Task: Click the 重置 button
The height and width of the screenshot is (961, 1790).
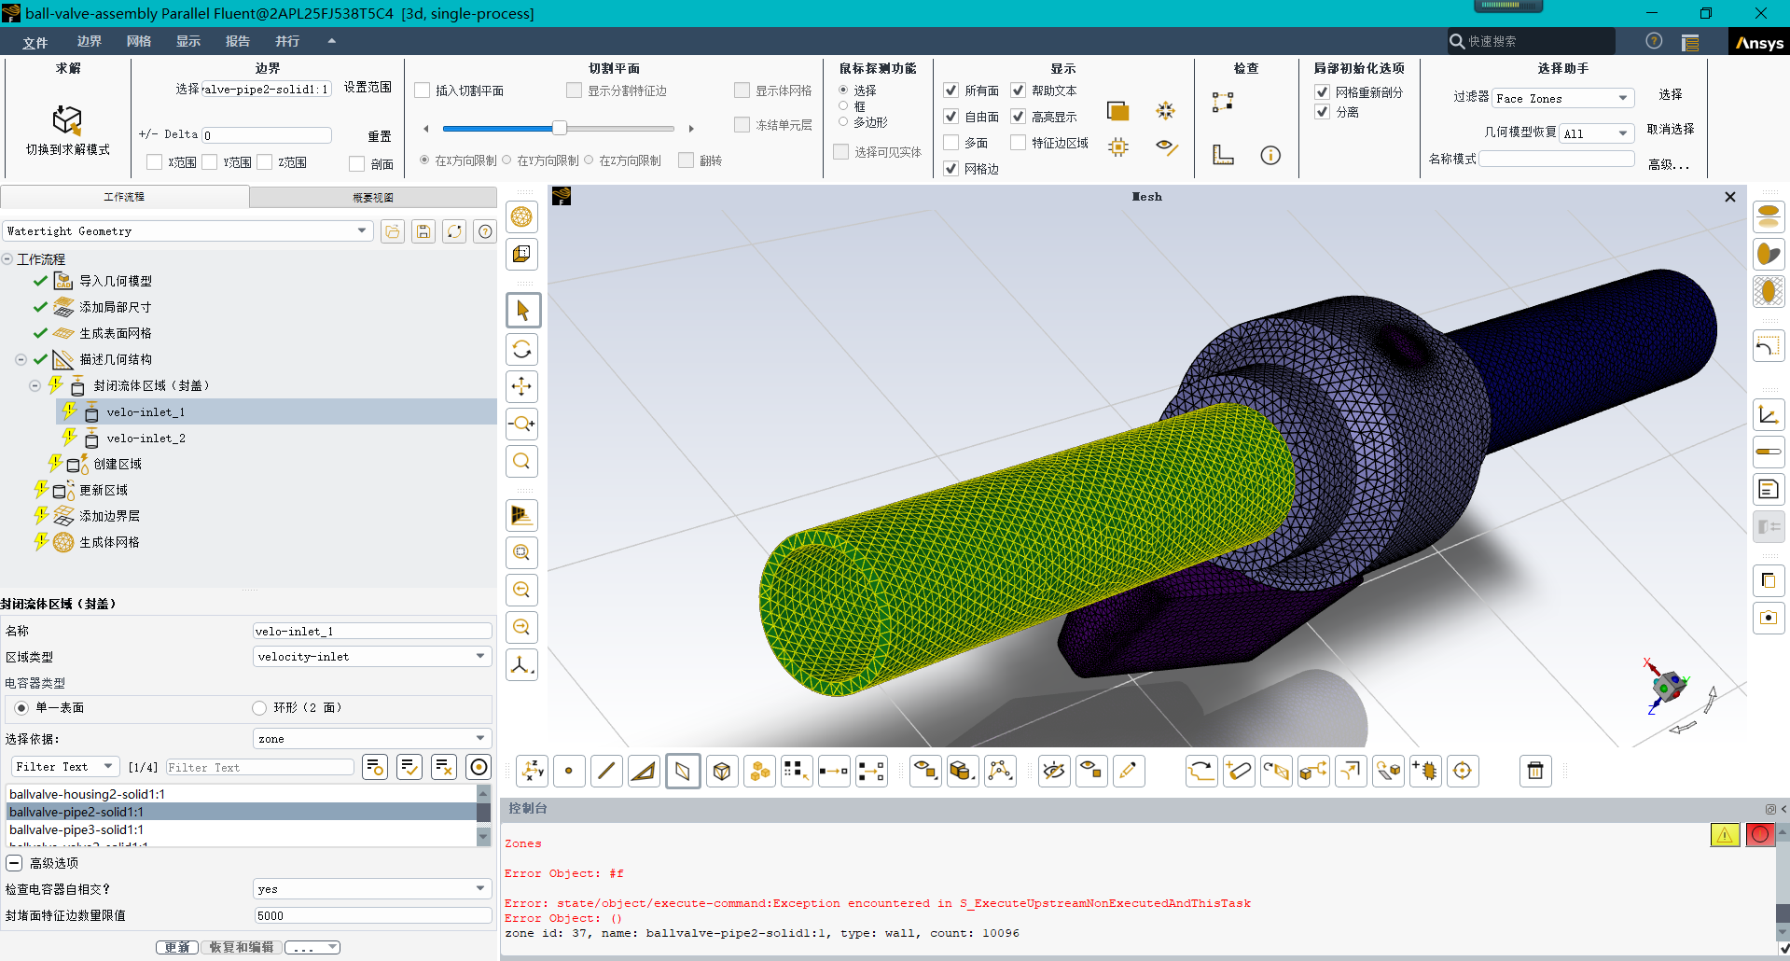Action: [380, 136]
